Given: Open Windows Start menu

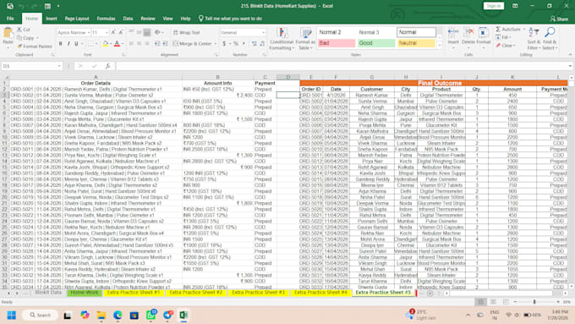Looking at the screenshot, I should click(x=11, y=316).
